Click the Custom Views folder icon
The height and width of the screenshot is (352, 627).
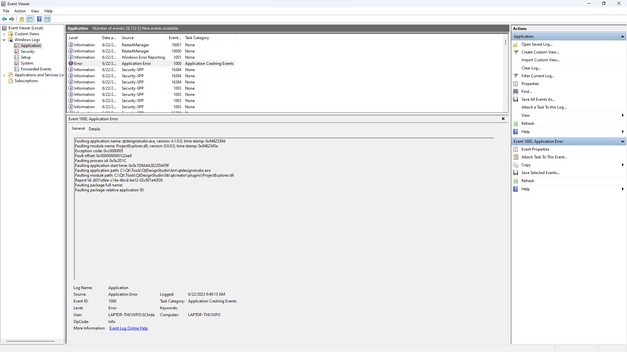tap(10, 34)
